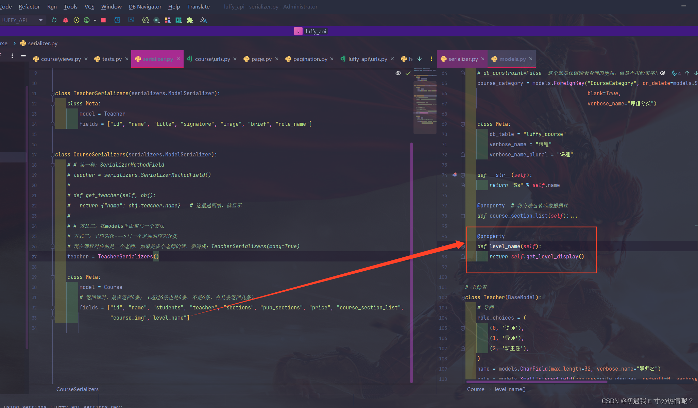The image size is (698, 408).
Task: Switch to the pagination.py tab
Action: tap(310, 59)
